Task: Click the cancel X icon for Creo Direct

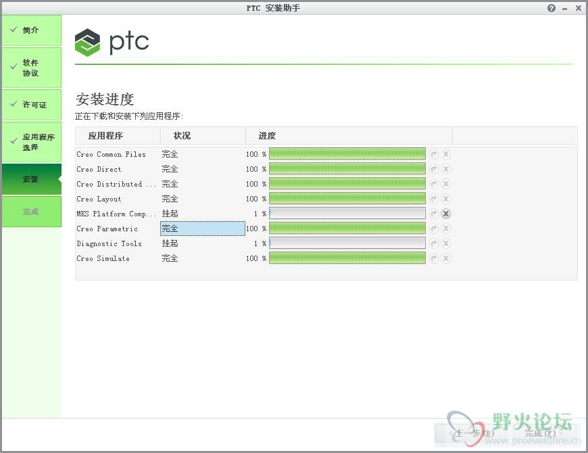Action: click(x=446, y=169)
